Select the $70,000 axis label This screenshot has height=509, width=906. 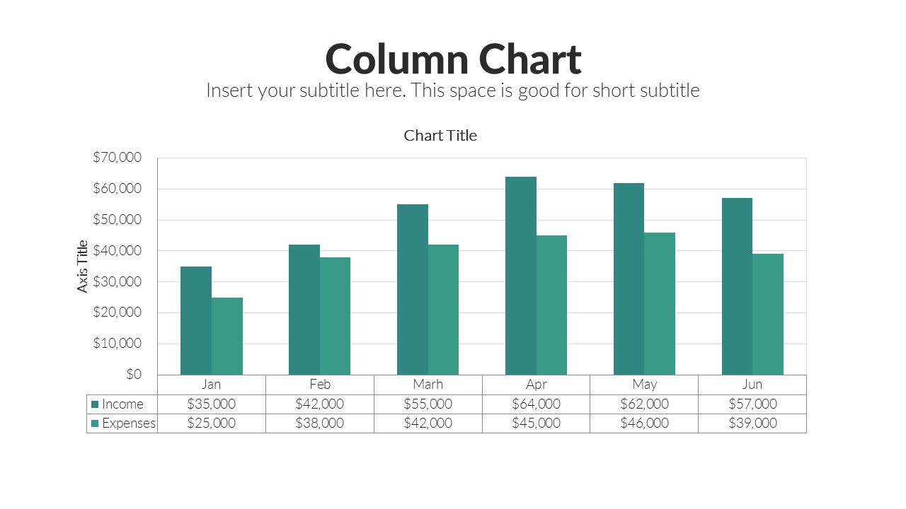click(117, 158)
